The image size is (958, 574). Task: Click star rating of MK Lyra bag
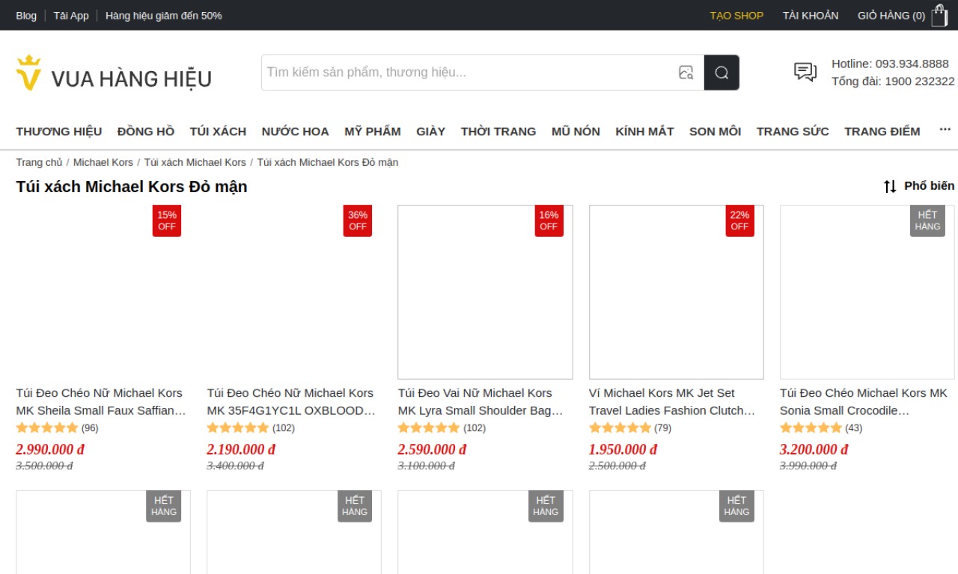[429, 428]
